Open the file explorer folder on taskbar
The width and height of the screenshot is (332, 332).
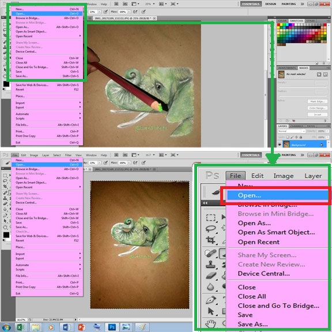(36, 327)
